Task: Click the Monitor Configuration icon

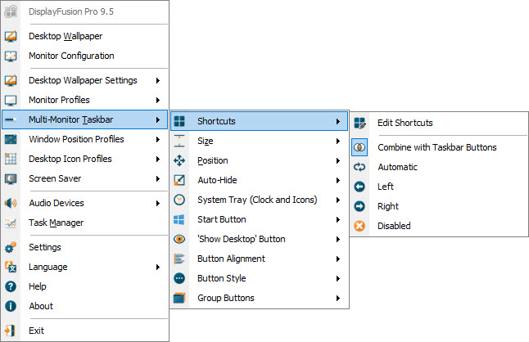Action: coord(11,56)
